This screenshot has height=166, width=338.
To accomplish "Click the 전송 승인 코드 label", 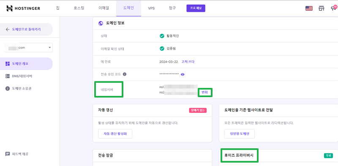I will pyautogui.click(x=111, y=74).
